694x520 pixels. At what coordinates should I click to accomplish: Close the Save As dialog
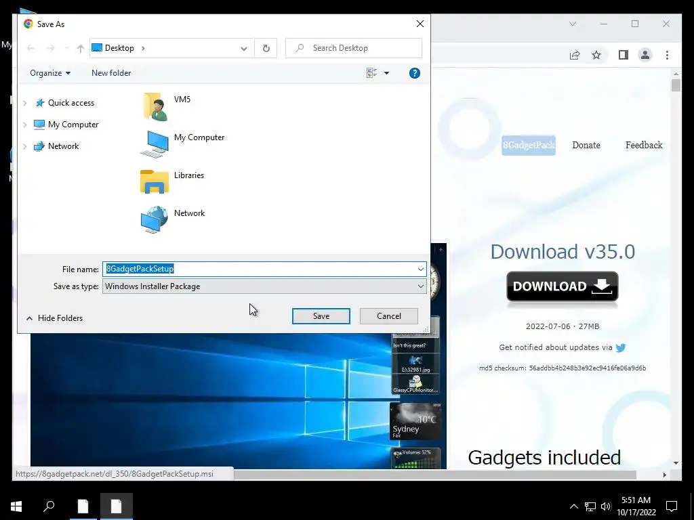click(x=420, y=24)
